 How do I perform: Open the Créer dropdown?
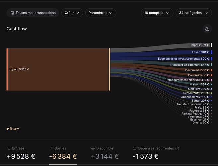(x=72, y=13)
